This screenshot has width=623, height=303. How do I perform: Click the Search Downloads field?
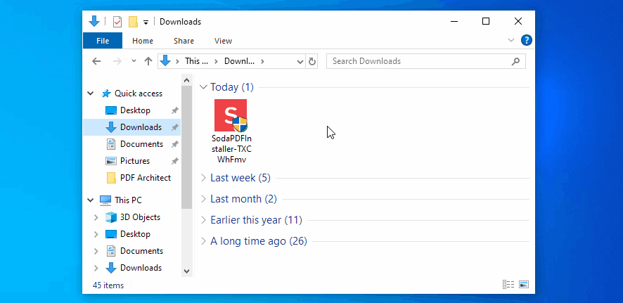click(426, 61)
